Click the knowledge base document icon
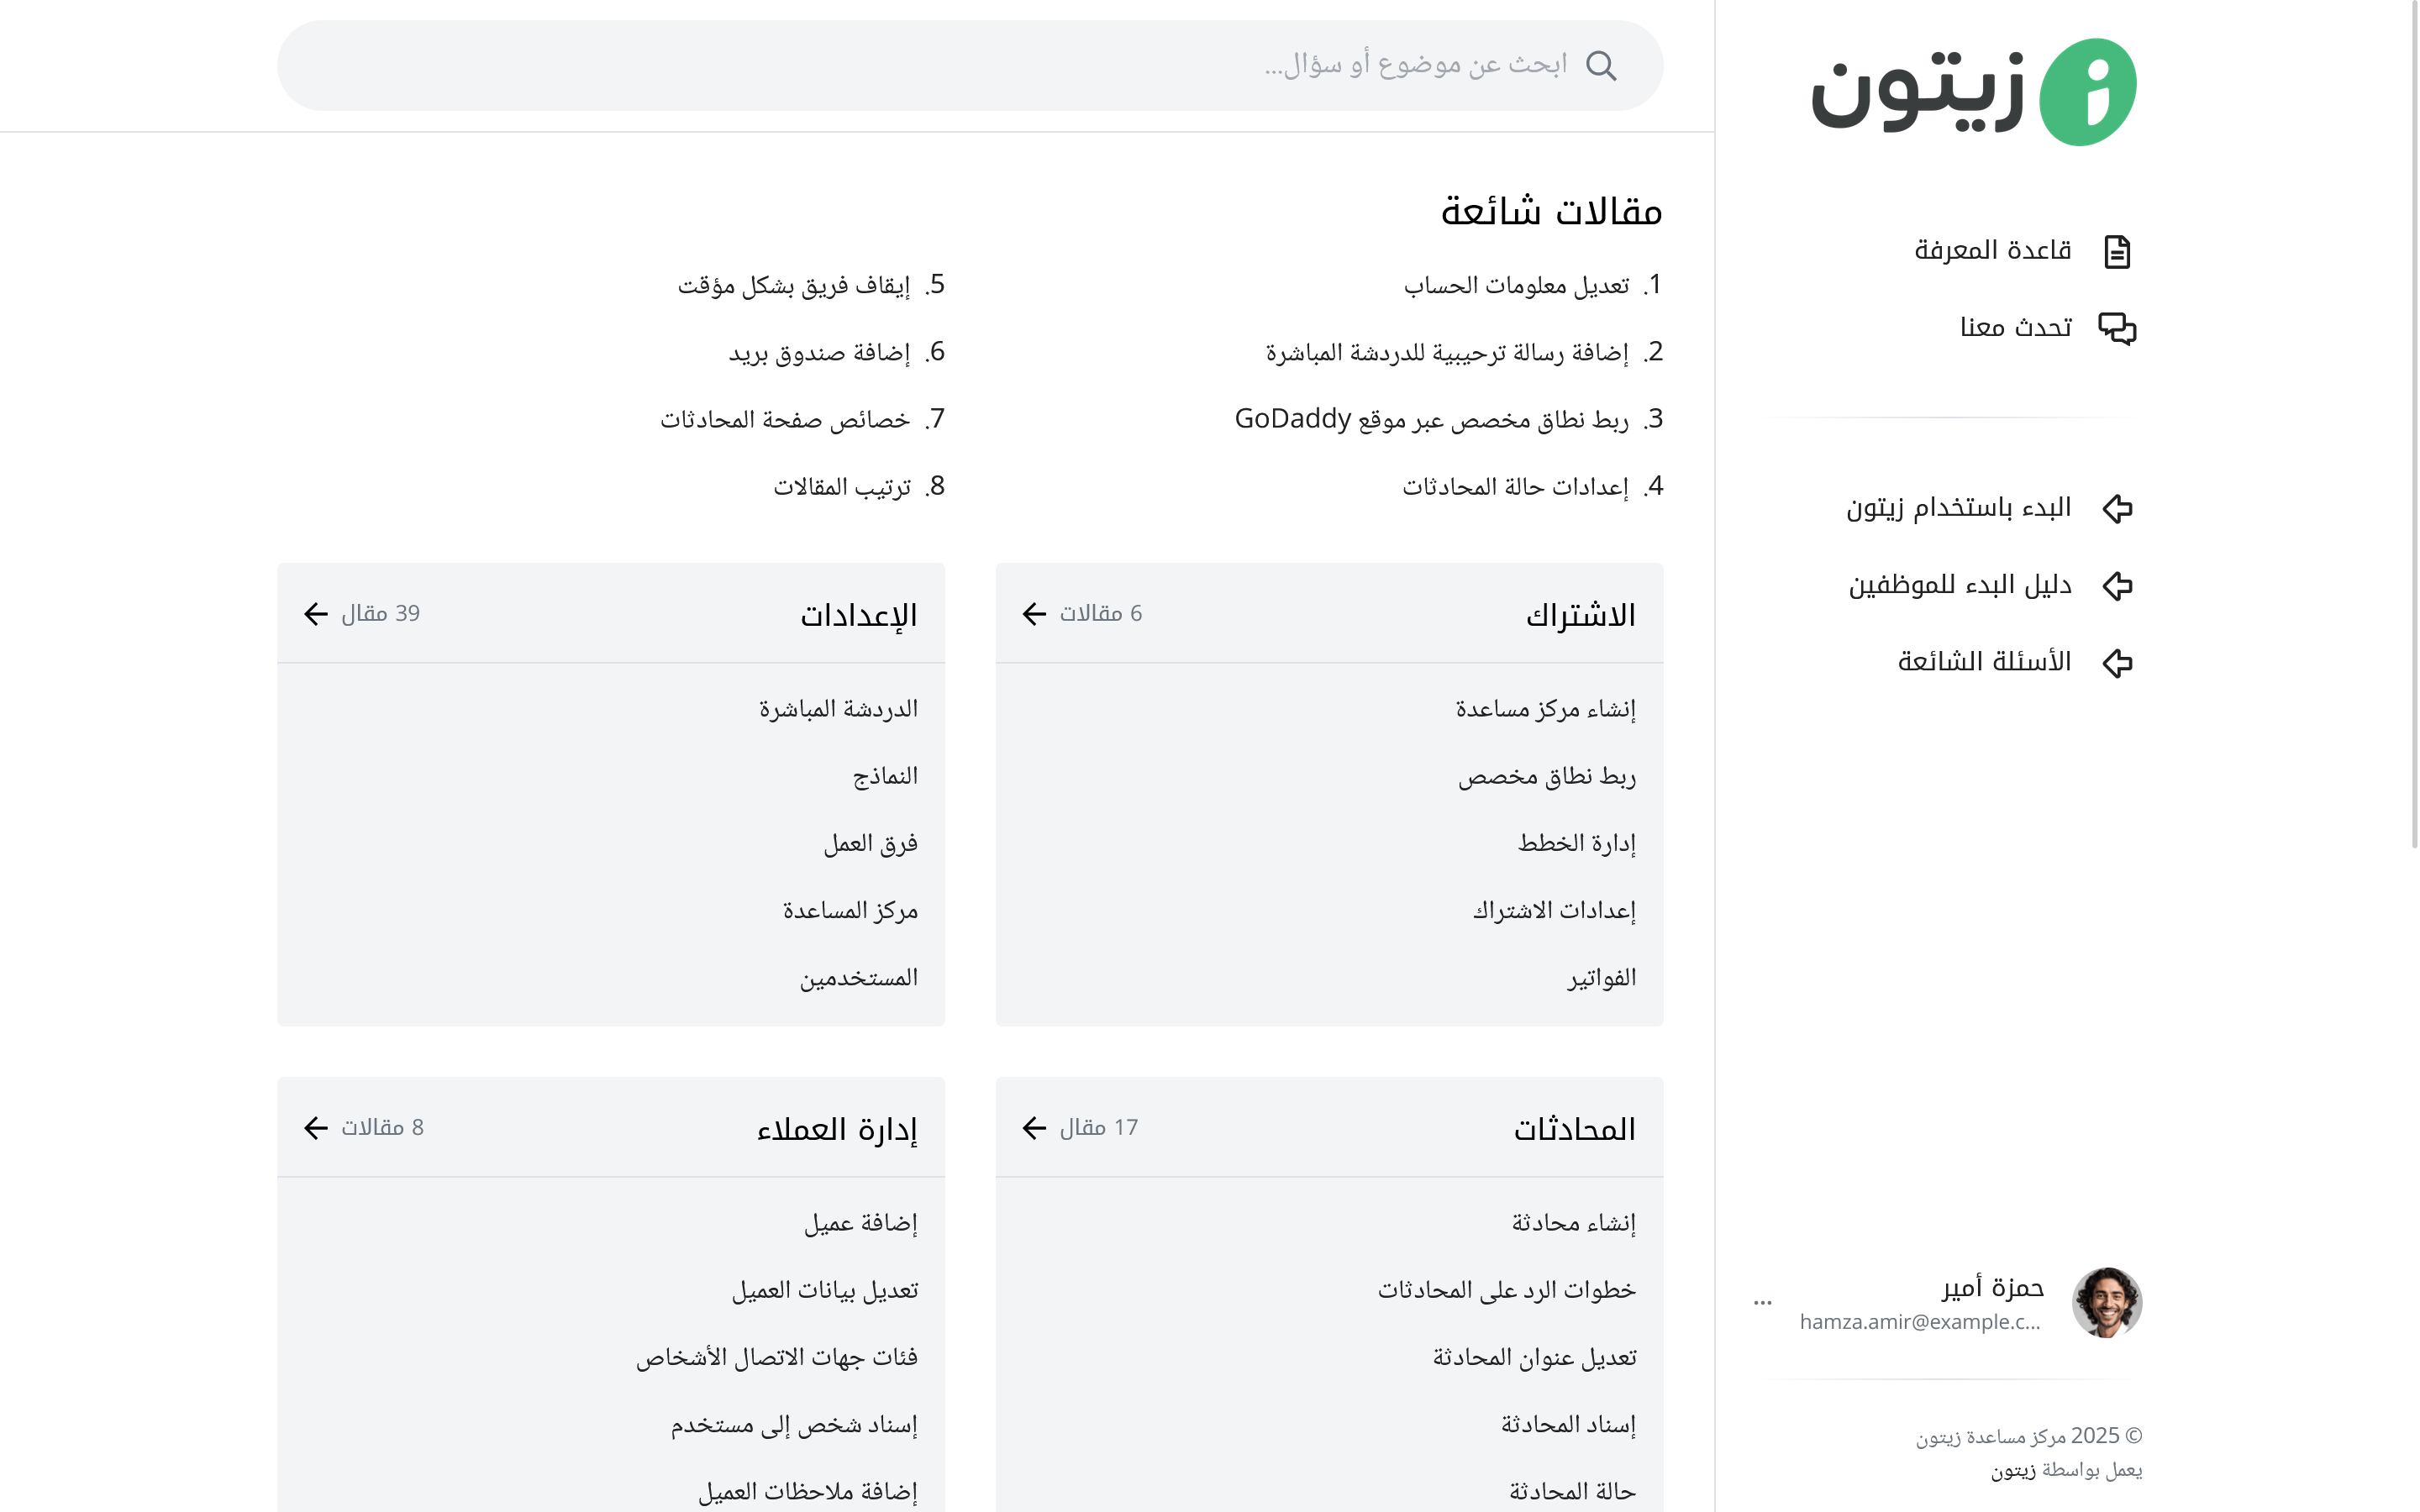The width and height of the screenshot is (2420, 1512). tap(2116, 252)
